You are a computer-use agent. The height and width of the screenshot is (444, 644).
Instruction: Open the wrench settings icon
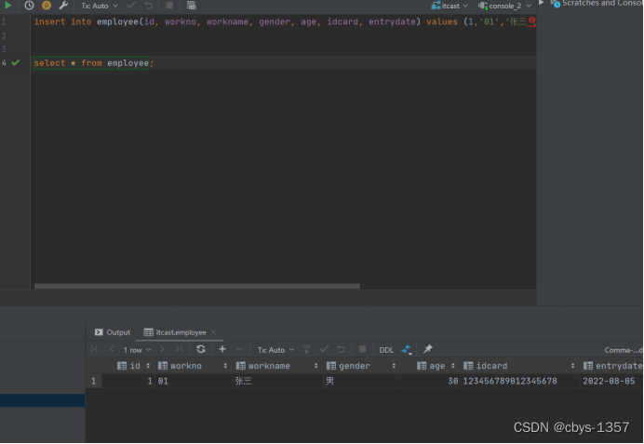point(63,6)
